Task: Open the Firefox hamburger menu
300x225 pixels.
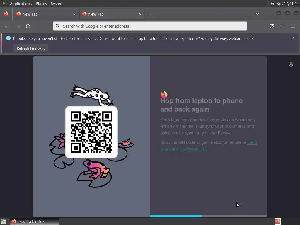Action: [293, 26]
